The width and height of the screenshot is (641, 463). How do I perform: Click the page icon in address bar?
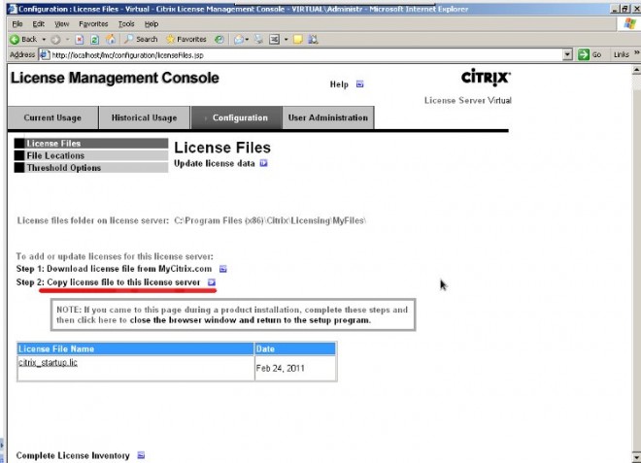tap(44, 54)
